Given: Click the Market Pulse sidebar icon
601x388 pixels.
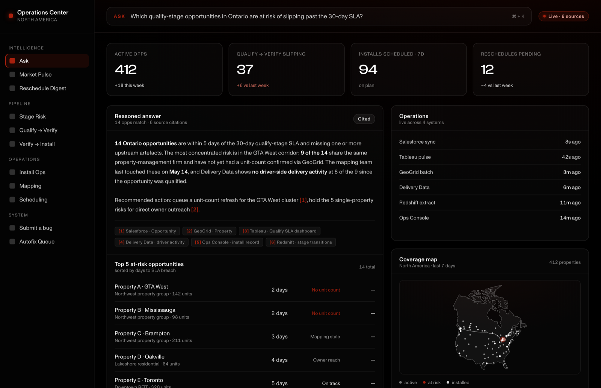Looking at the screenshot, I should tap(12, 75).
